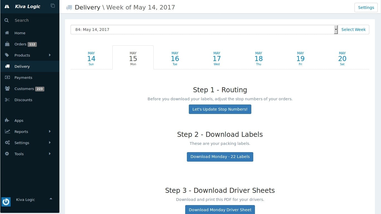
Task: Click the power icon at bottom left
Action: pos(6,202)
